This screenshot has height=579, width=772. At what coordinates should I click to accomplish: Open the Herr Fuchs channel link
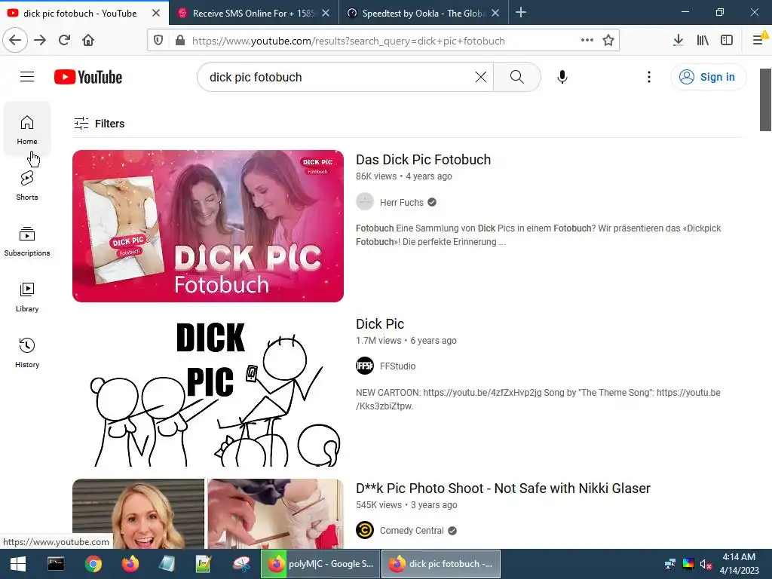coord(402,202)
